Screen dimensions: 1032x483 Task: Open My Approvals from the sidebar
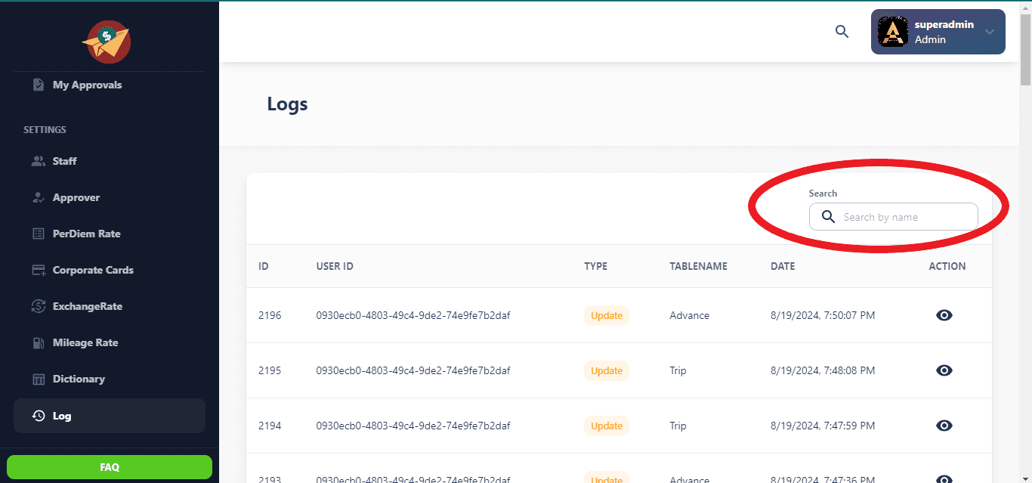87,85
